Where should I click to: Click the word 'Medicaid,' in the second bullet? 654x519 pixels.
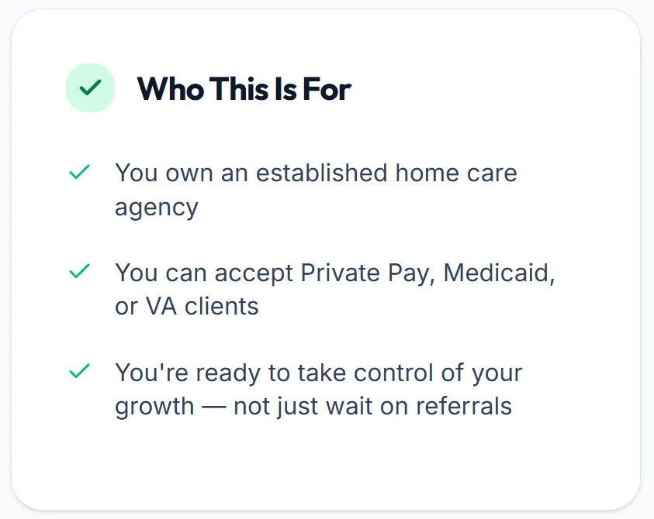[x=500, y=273]
